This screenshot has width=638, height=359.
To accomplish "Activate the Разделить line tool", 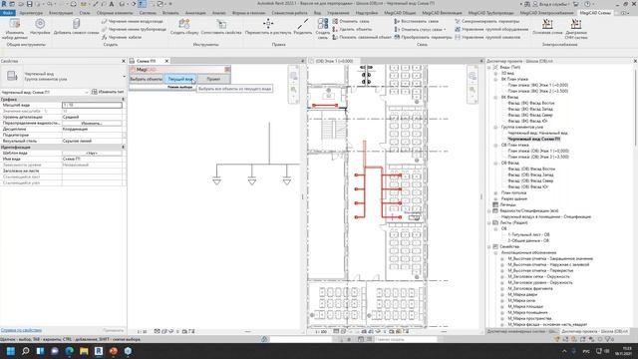I will click(x=303, y=27).
